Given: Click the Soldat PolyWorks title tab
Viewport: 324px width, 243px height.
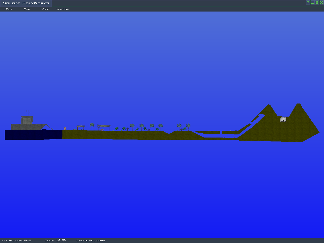Looking at the screenshot, I should 26,3.
